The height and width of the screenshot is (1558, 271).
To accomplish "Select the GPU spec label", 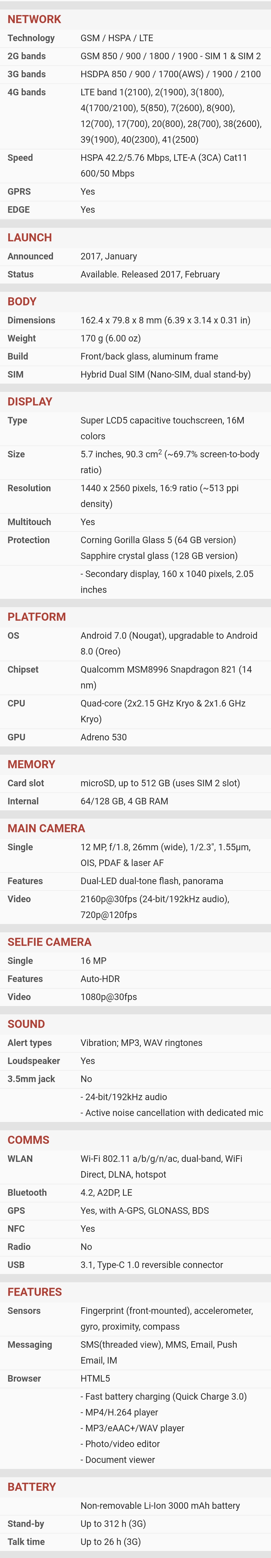I will click(16, 737).
